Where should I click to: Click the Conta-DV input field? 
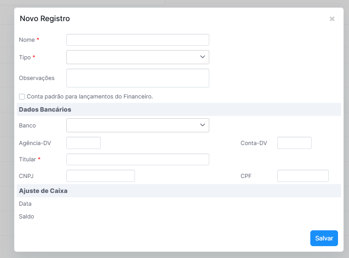coord(294,143)
